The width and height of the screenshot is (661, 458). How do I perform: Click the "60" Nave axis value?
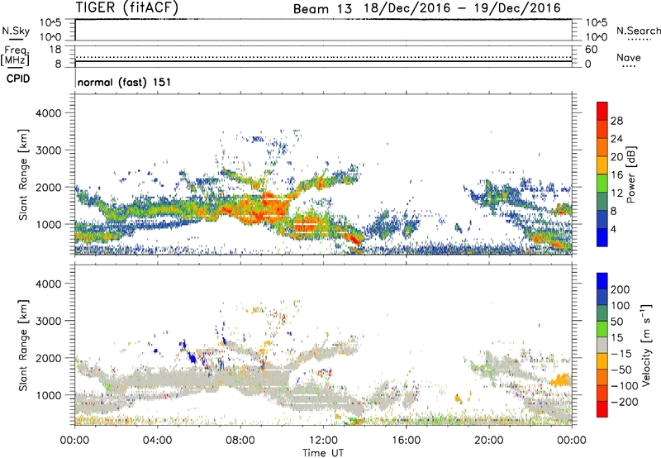[x=591, y=50]
